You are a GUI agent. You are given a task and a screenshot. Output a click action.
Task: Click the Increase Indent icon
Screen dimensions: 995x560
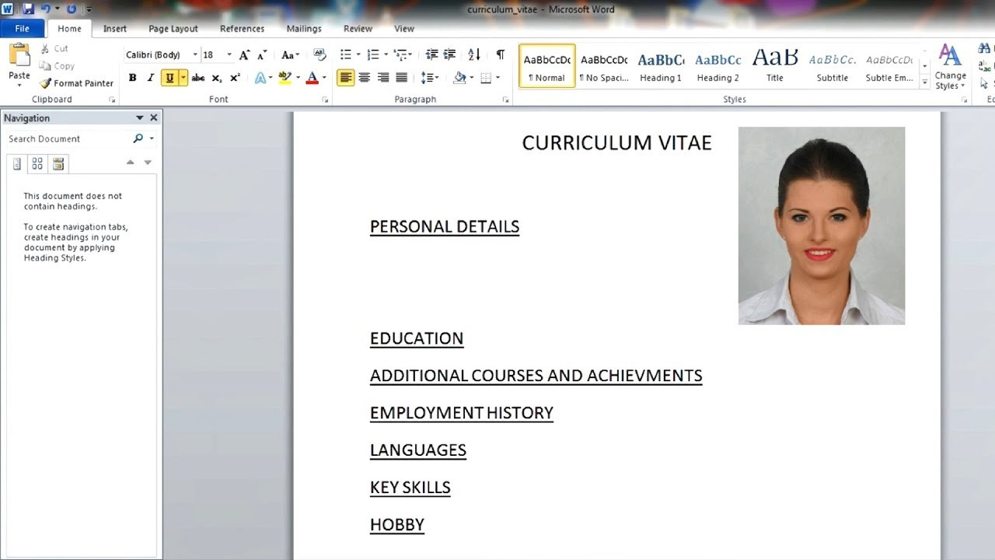tap(449, 55)
